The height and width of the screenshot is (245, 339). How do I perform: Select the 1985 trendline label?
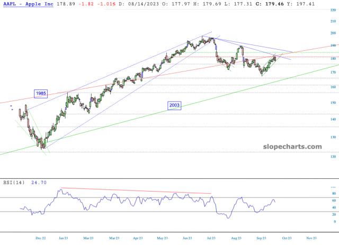click(x=41, y=93)
